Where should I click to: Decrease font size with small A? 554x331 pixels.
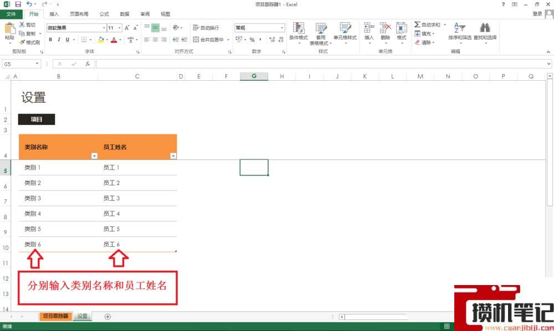(135, 28)
